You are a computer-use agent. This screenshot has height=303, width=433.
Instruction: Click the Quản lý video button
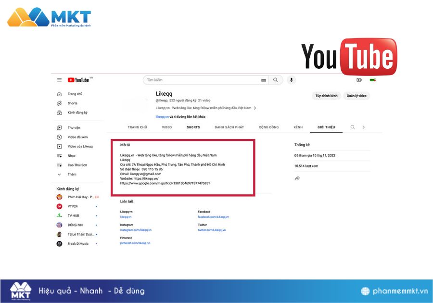click(357, 96)
